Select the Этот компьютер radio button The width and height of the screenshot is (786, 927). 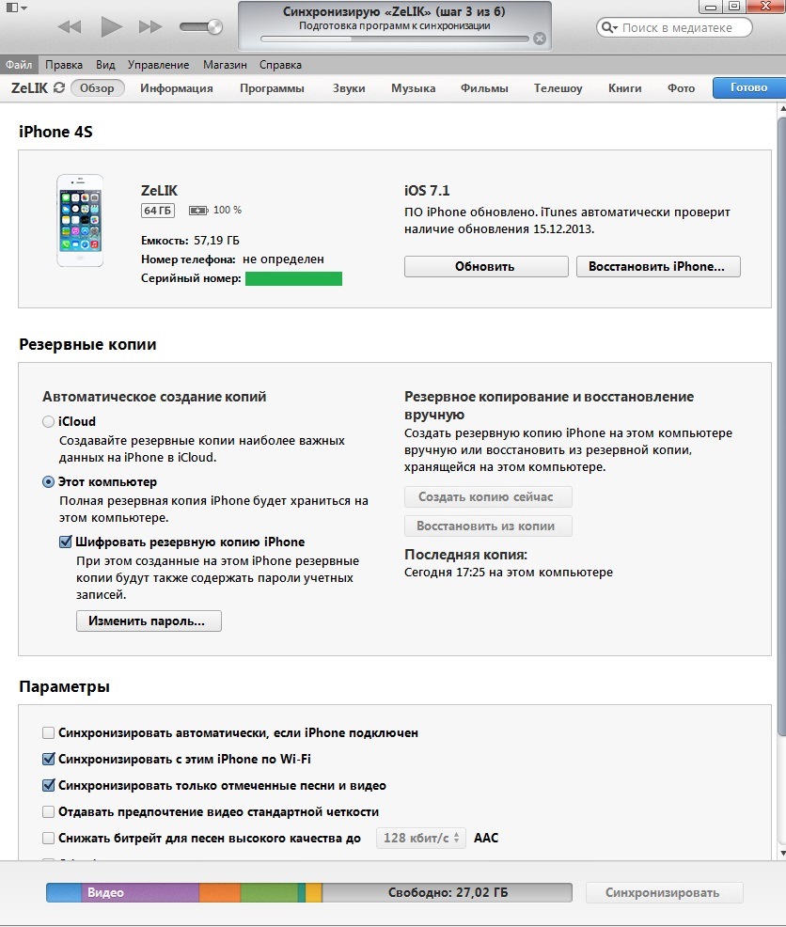coord(49,481)
